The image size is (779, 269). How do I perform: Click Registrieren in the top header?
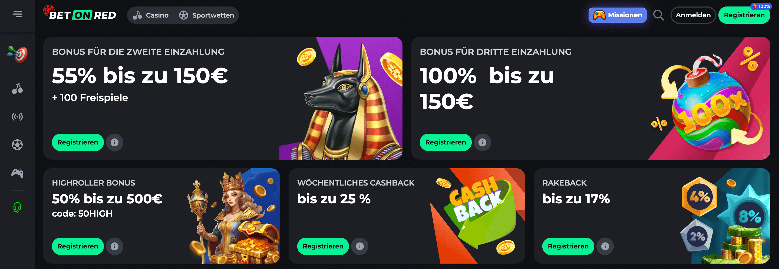click(x=744, y=15)
